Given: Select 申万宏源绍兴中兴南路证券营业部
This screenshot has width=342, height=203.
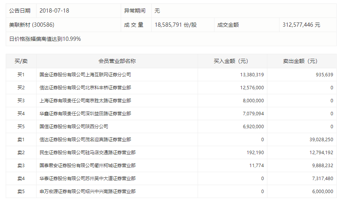Looking at the screenshot, I should click(x=87, y=192).
